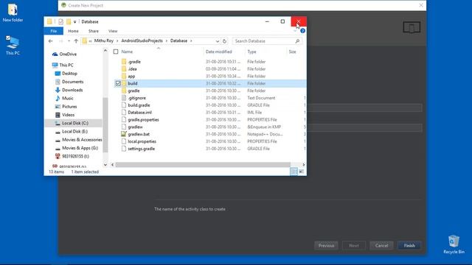Click the Up one level arrow

click(76, 41)
